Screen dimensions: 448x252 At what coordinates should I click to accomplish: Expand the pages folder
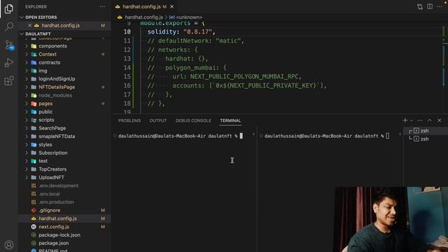[27, 104]
